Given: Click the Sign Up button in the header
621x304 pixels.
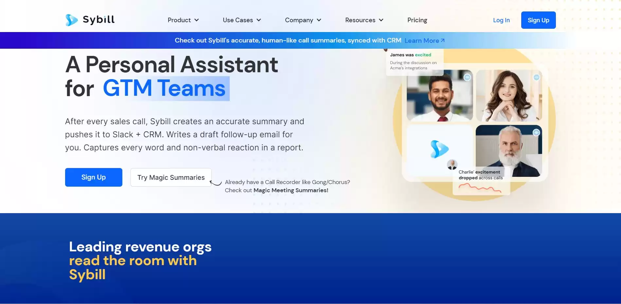Looking at the screenshot, I should pyautogui.click(x=538, y=20).
